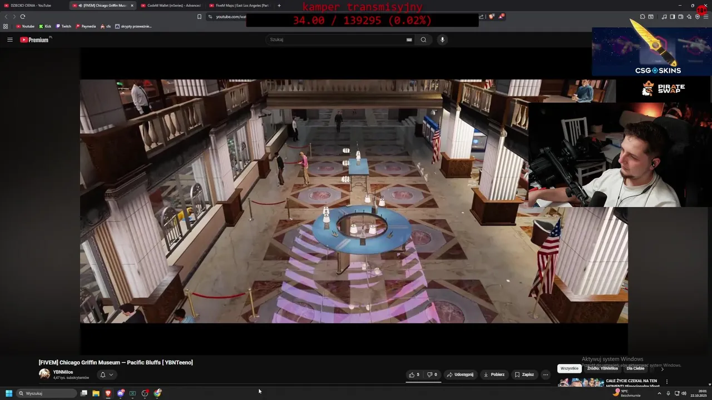The image size is (712, 400).
Task: Open the Paymedia bookmark
Action: coord(86,26)
